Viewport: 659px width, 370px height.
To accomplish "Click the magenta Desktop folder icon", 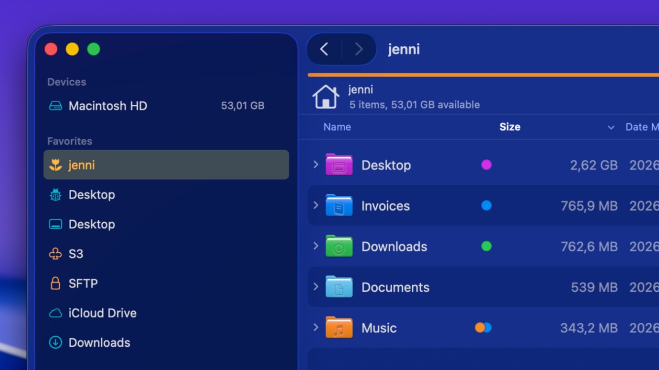I will [339, 164].
